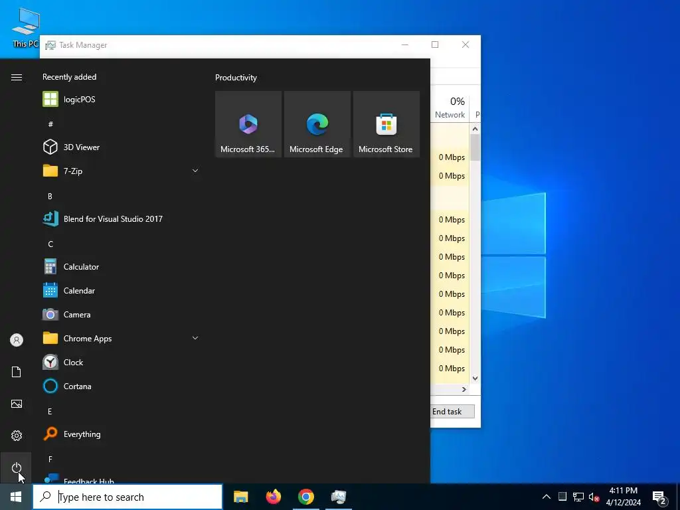The image size is (680, 510).
Task: Click the Task Manager title bar icon
Action: (x=50, y=45)
